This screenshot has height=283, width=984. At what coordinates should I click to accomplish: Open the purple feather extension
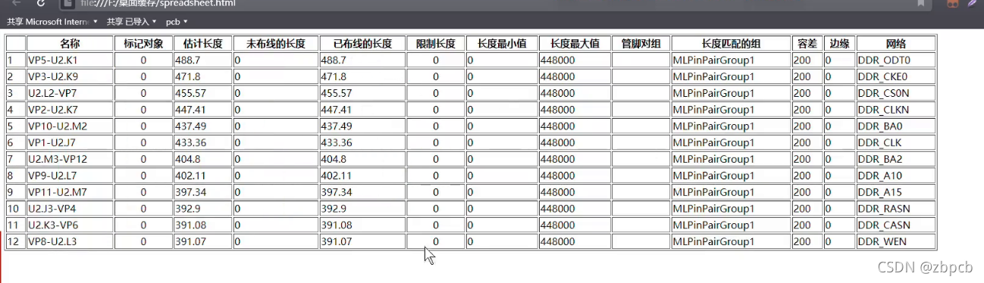click(x=972, y=3)
